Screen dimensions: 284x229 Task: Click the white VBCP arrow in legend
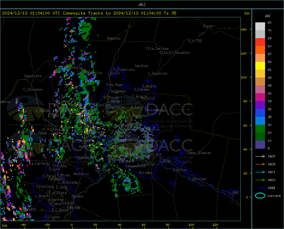click(x=260, y=156)
